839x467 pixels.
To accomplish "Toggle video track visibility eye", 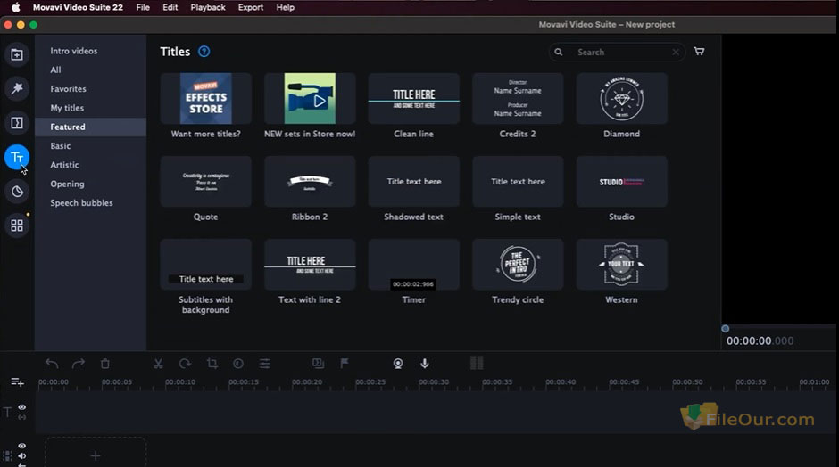I will [x=22, y=446].
